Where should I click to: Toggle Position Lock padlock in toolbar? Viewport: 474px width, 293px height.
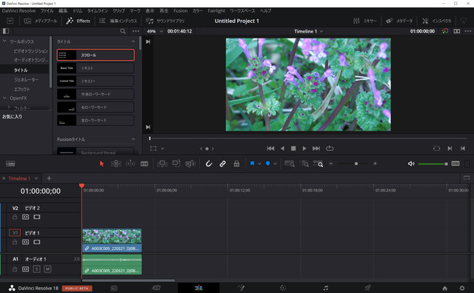(x=236, y=164)
